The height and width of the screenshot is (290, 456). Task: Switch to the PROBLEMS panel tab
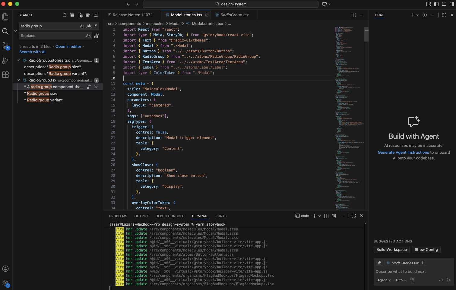tap(118, 216)
